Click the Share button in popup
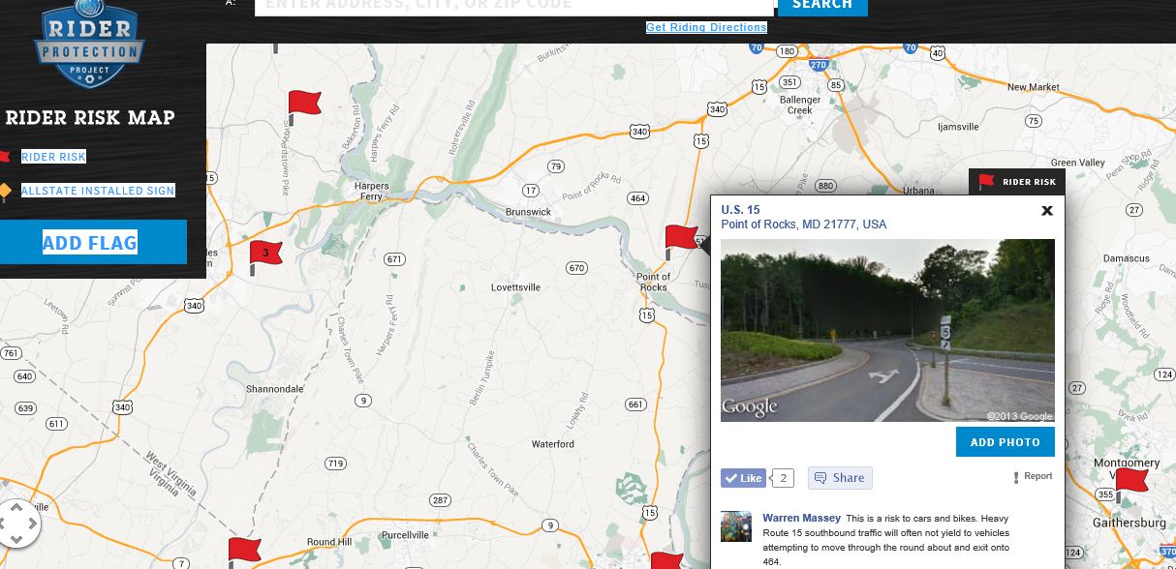 point(840,478)
